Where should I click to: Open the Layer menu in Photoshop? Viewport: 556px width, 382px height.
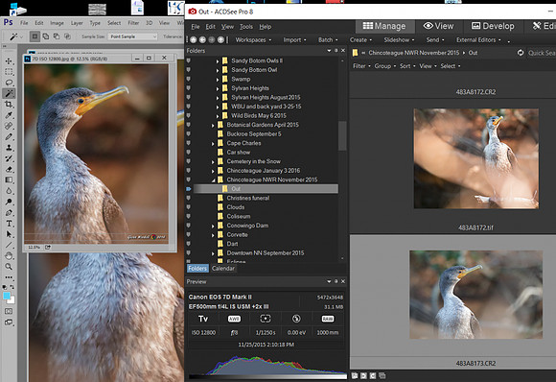point(77,23)
